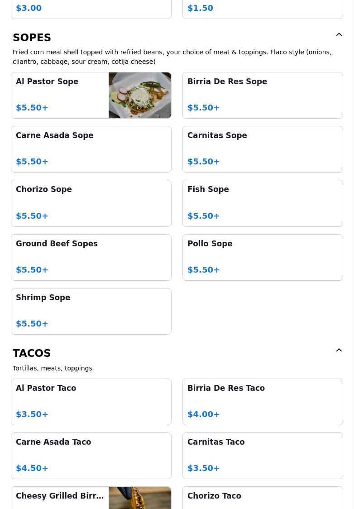Select the Chorizo Taco item
Viewport: 354px width, 509px height.
[263, 498]
